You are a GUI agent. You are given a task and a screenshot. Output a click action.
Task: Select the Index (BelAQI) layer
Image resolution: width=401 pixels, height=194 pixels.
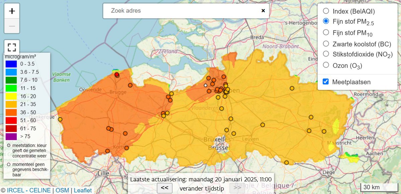326,11
